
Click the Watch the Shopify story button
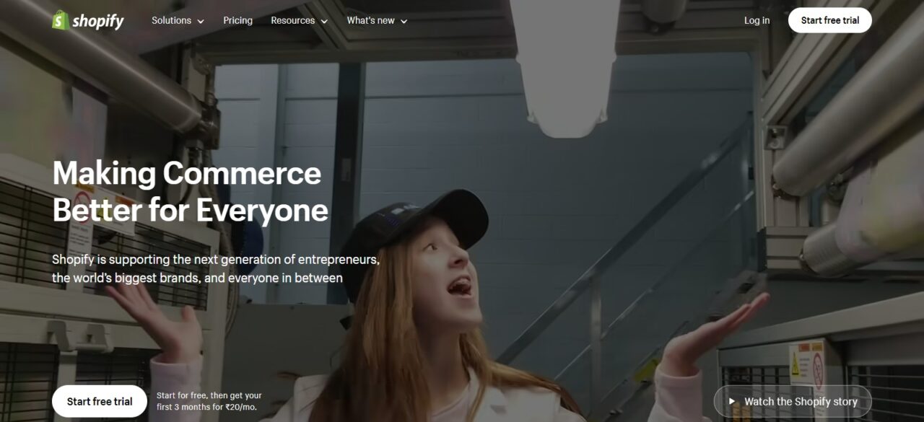point(793,402)
